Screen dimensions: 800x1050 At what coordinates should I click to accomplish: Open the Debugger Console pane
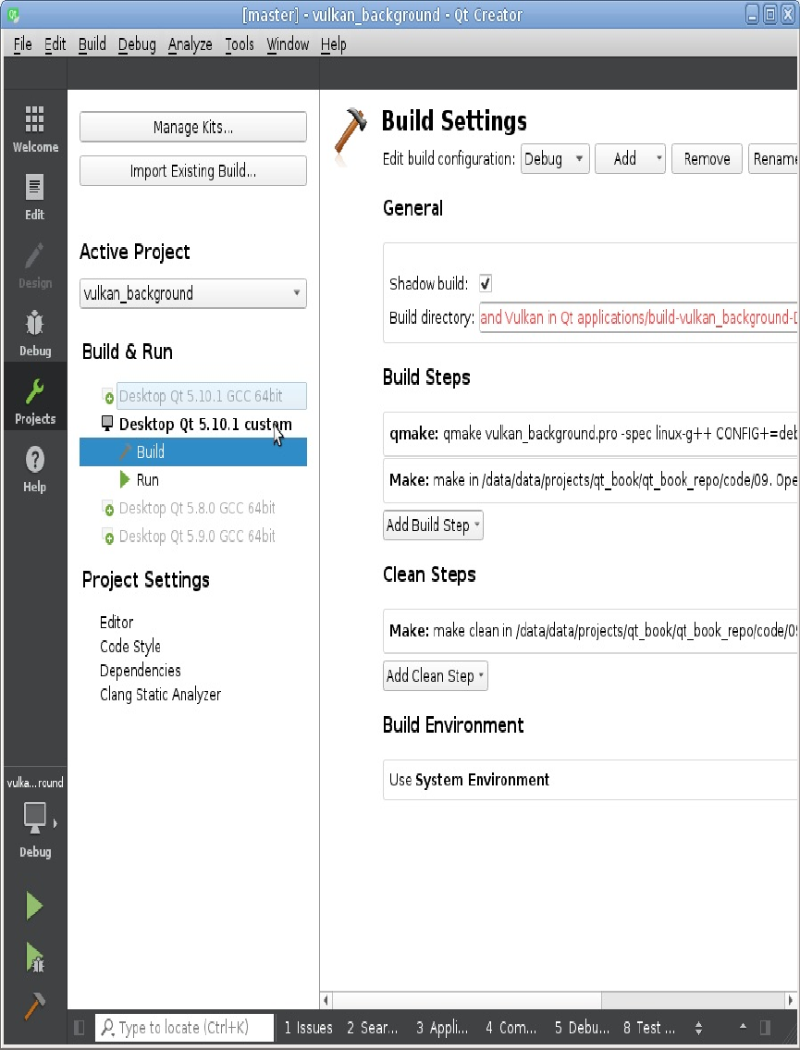582,1027
